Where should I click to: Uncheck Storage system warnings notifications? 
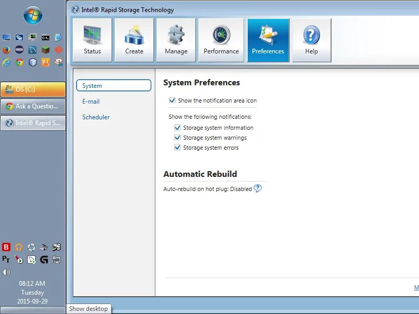(x=178, y=138)
